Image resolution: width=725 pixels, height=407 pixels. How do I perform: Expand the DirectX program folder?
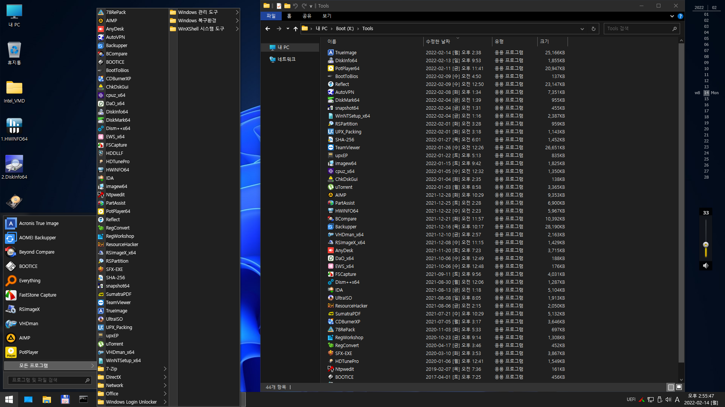coord(132,377)
